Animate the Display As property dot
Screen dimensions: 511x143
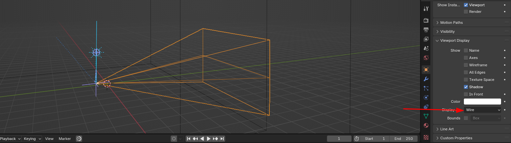(505, 110)
